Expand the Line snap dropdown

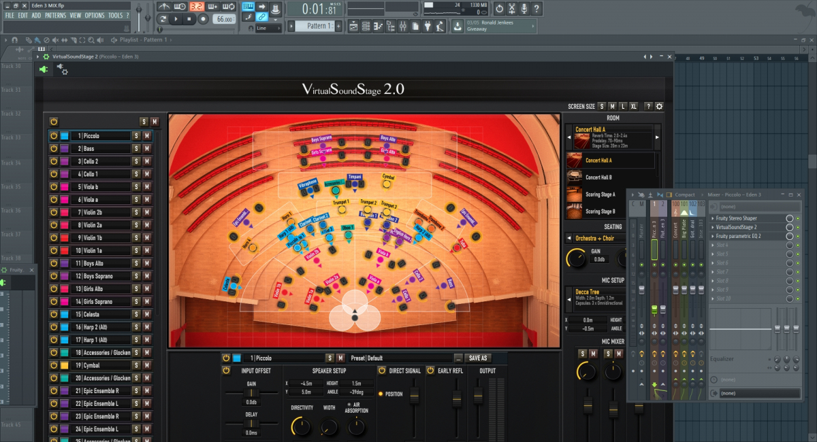point(268,29)
